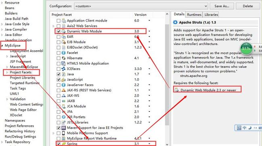Click the facet list scroll-up arrow

[x=167, y=14]
